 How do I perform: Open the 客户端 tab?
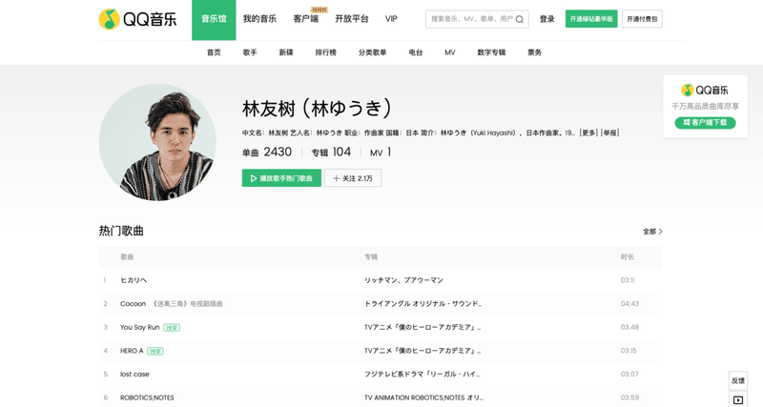(x=305, y=19)
